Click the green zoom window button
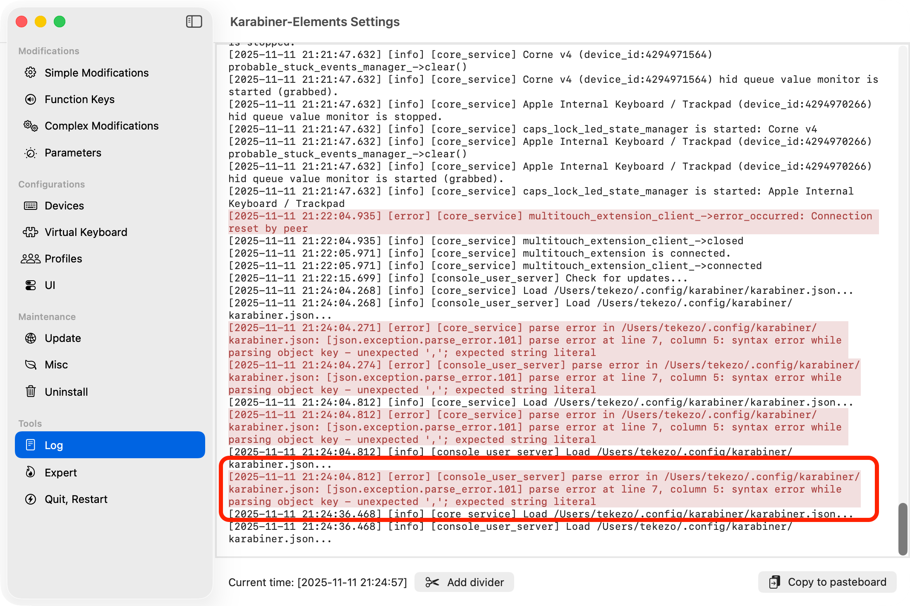The height and width of the screenshot is (606, 910). point(60,22)
